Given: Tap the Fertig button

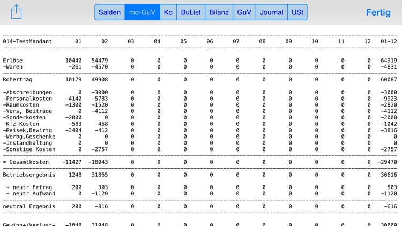Looking at the screenshot, I should 378,12.
